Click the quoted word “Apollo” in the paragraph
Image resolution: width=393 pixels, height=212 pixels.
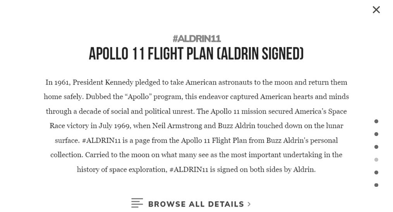tap(138, 97)
